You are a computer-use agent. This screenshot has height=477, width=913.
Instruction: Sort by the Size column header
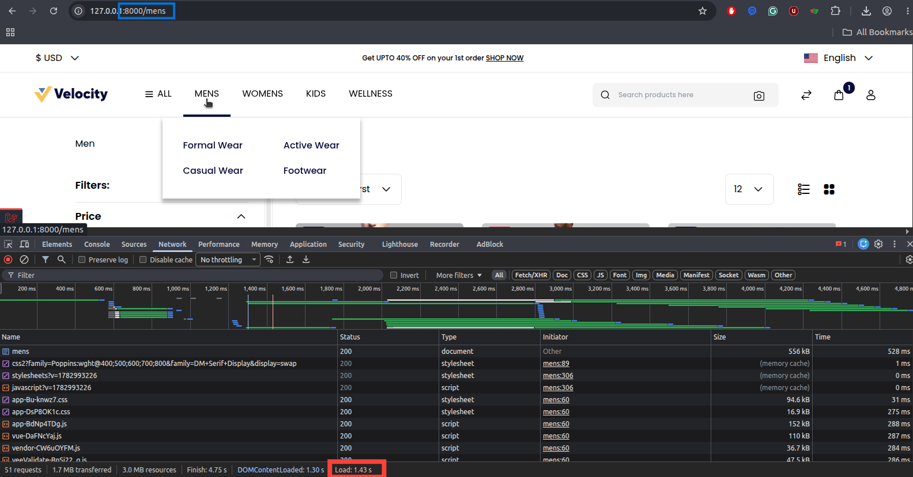(761, 337)
